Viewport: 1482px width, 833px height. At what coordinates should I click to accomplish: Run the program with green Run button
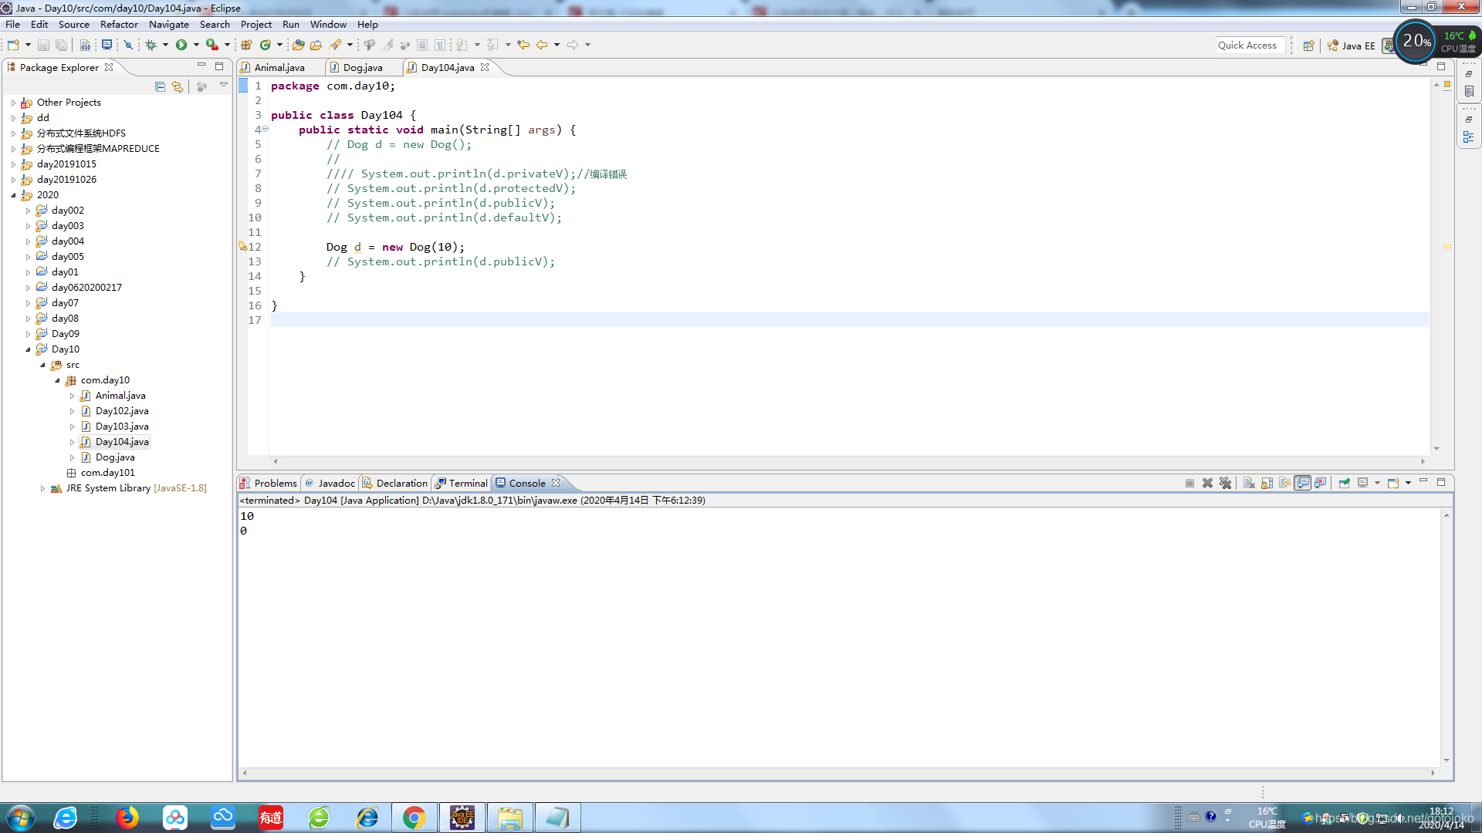click(181, 45)
